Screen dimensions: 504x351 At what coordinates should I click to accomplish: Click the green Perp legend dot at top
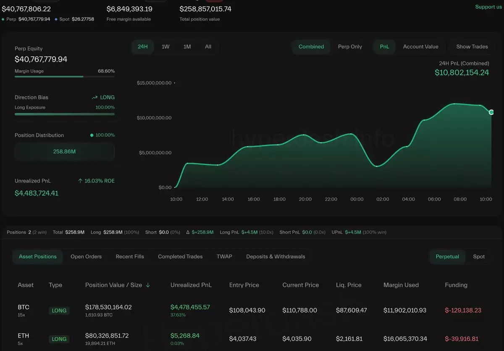3,19
